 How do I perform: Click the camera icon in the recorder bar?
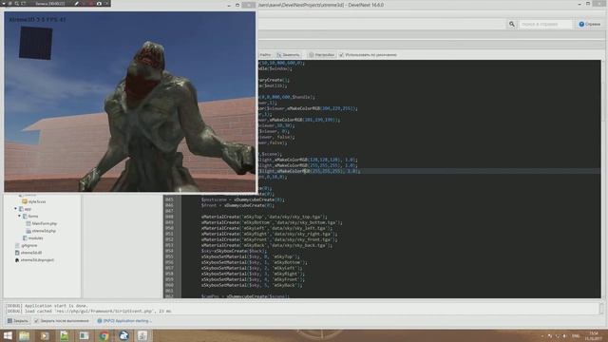point(99,4)
